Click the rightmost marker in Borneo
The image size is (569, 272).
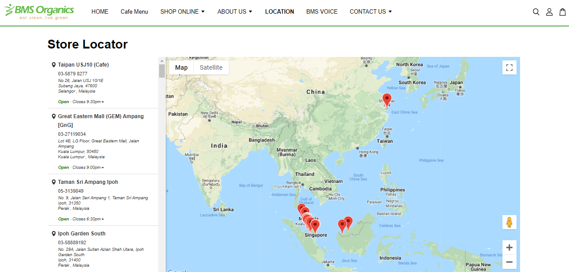(x=348, y=223)
